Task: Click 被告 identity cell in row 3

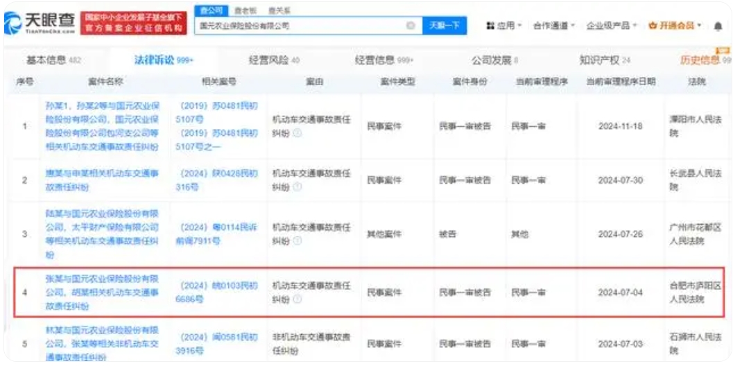Action: (x=448, y=234)
